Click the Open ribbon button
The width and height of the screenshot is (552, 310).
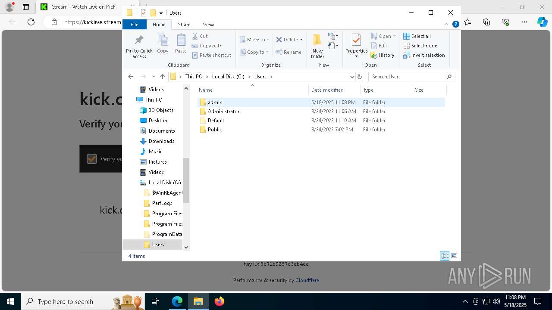[x=383, y=36]
